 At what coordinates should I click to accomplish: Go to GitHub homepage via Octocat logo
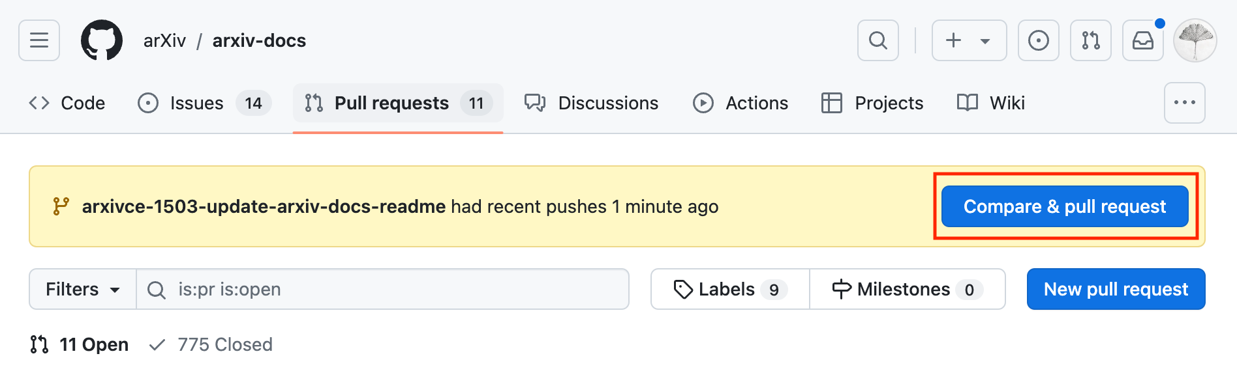(102, 40)
